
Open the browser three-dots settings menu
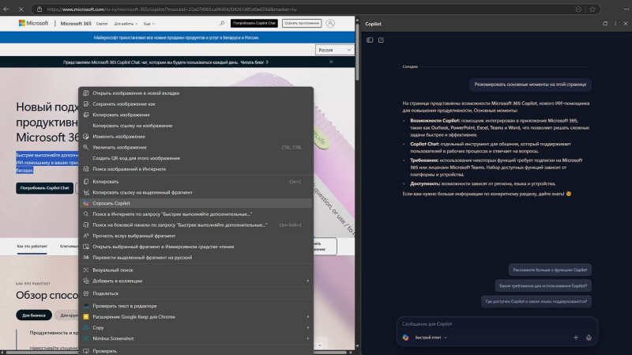(x=626, y=9)
